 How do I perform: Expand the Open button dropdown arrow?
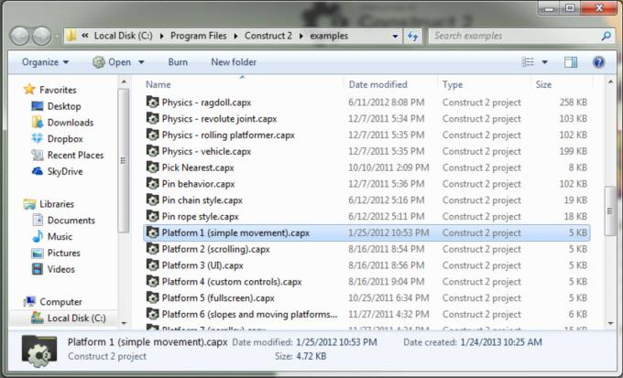click(x=141, y=62)
